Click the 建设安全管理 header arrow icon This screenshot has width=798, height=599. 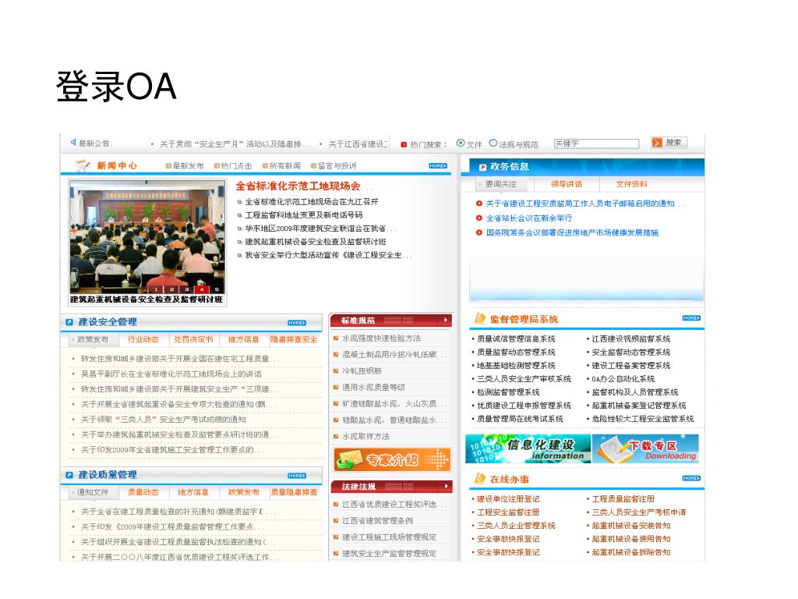[69, 322]
